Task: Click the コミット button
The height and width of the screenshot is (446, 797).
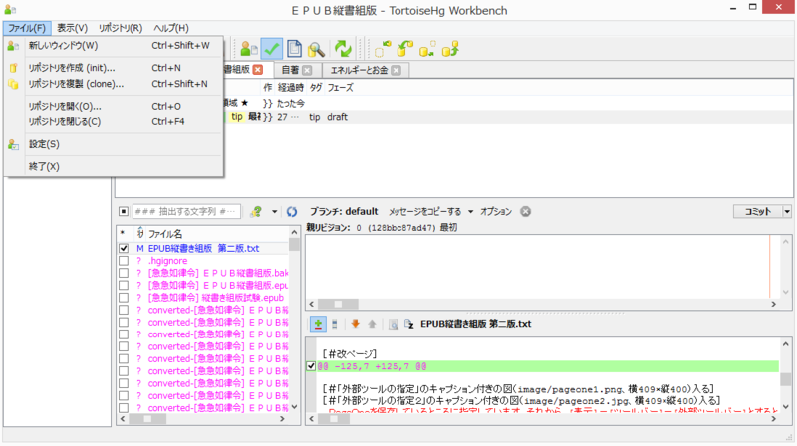Action: (758, 211)
